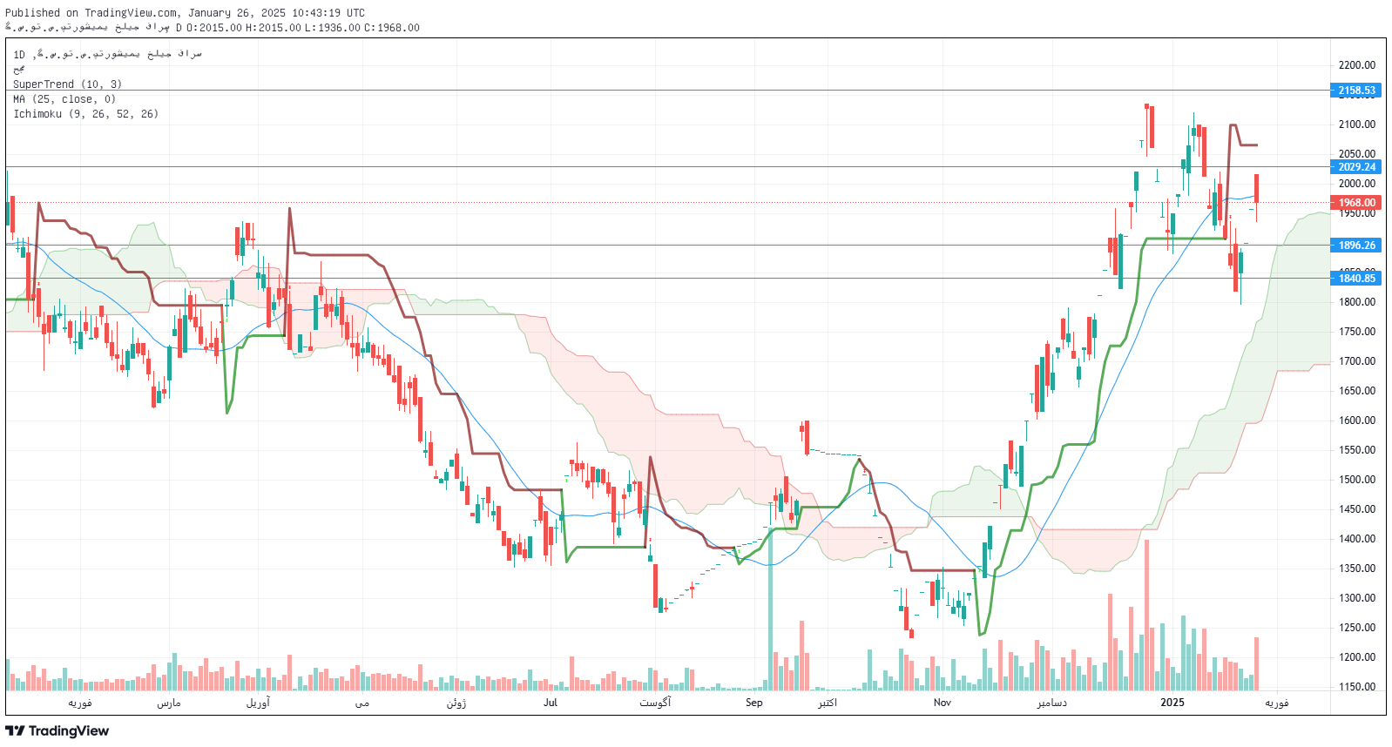Click the 2200.00 price axis label

point(1357,65)
